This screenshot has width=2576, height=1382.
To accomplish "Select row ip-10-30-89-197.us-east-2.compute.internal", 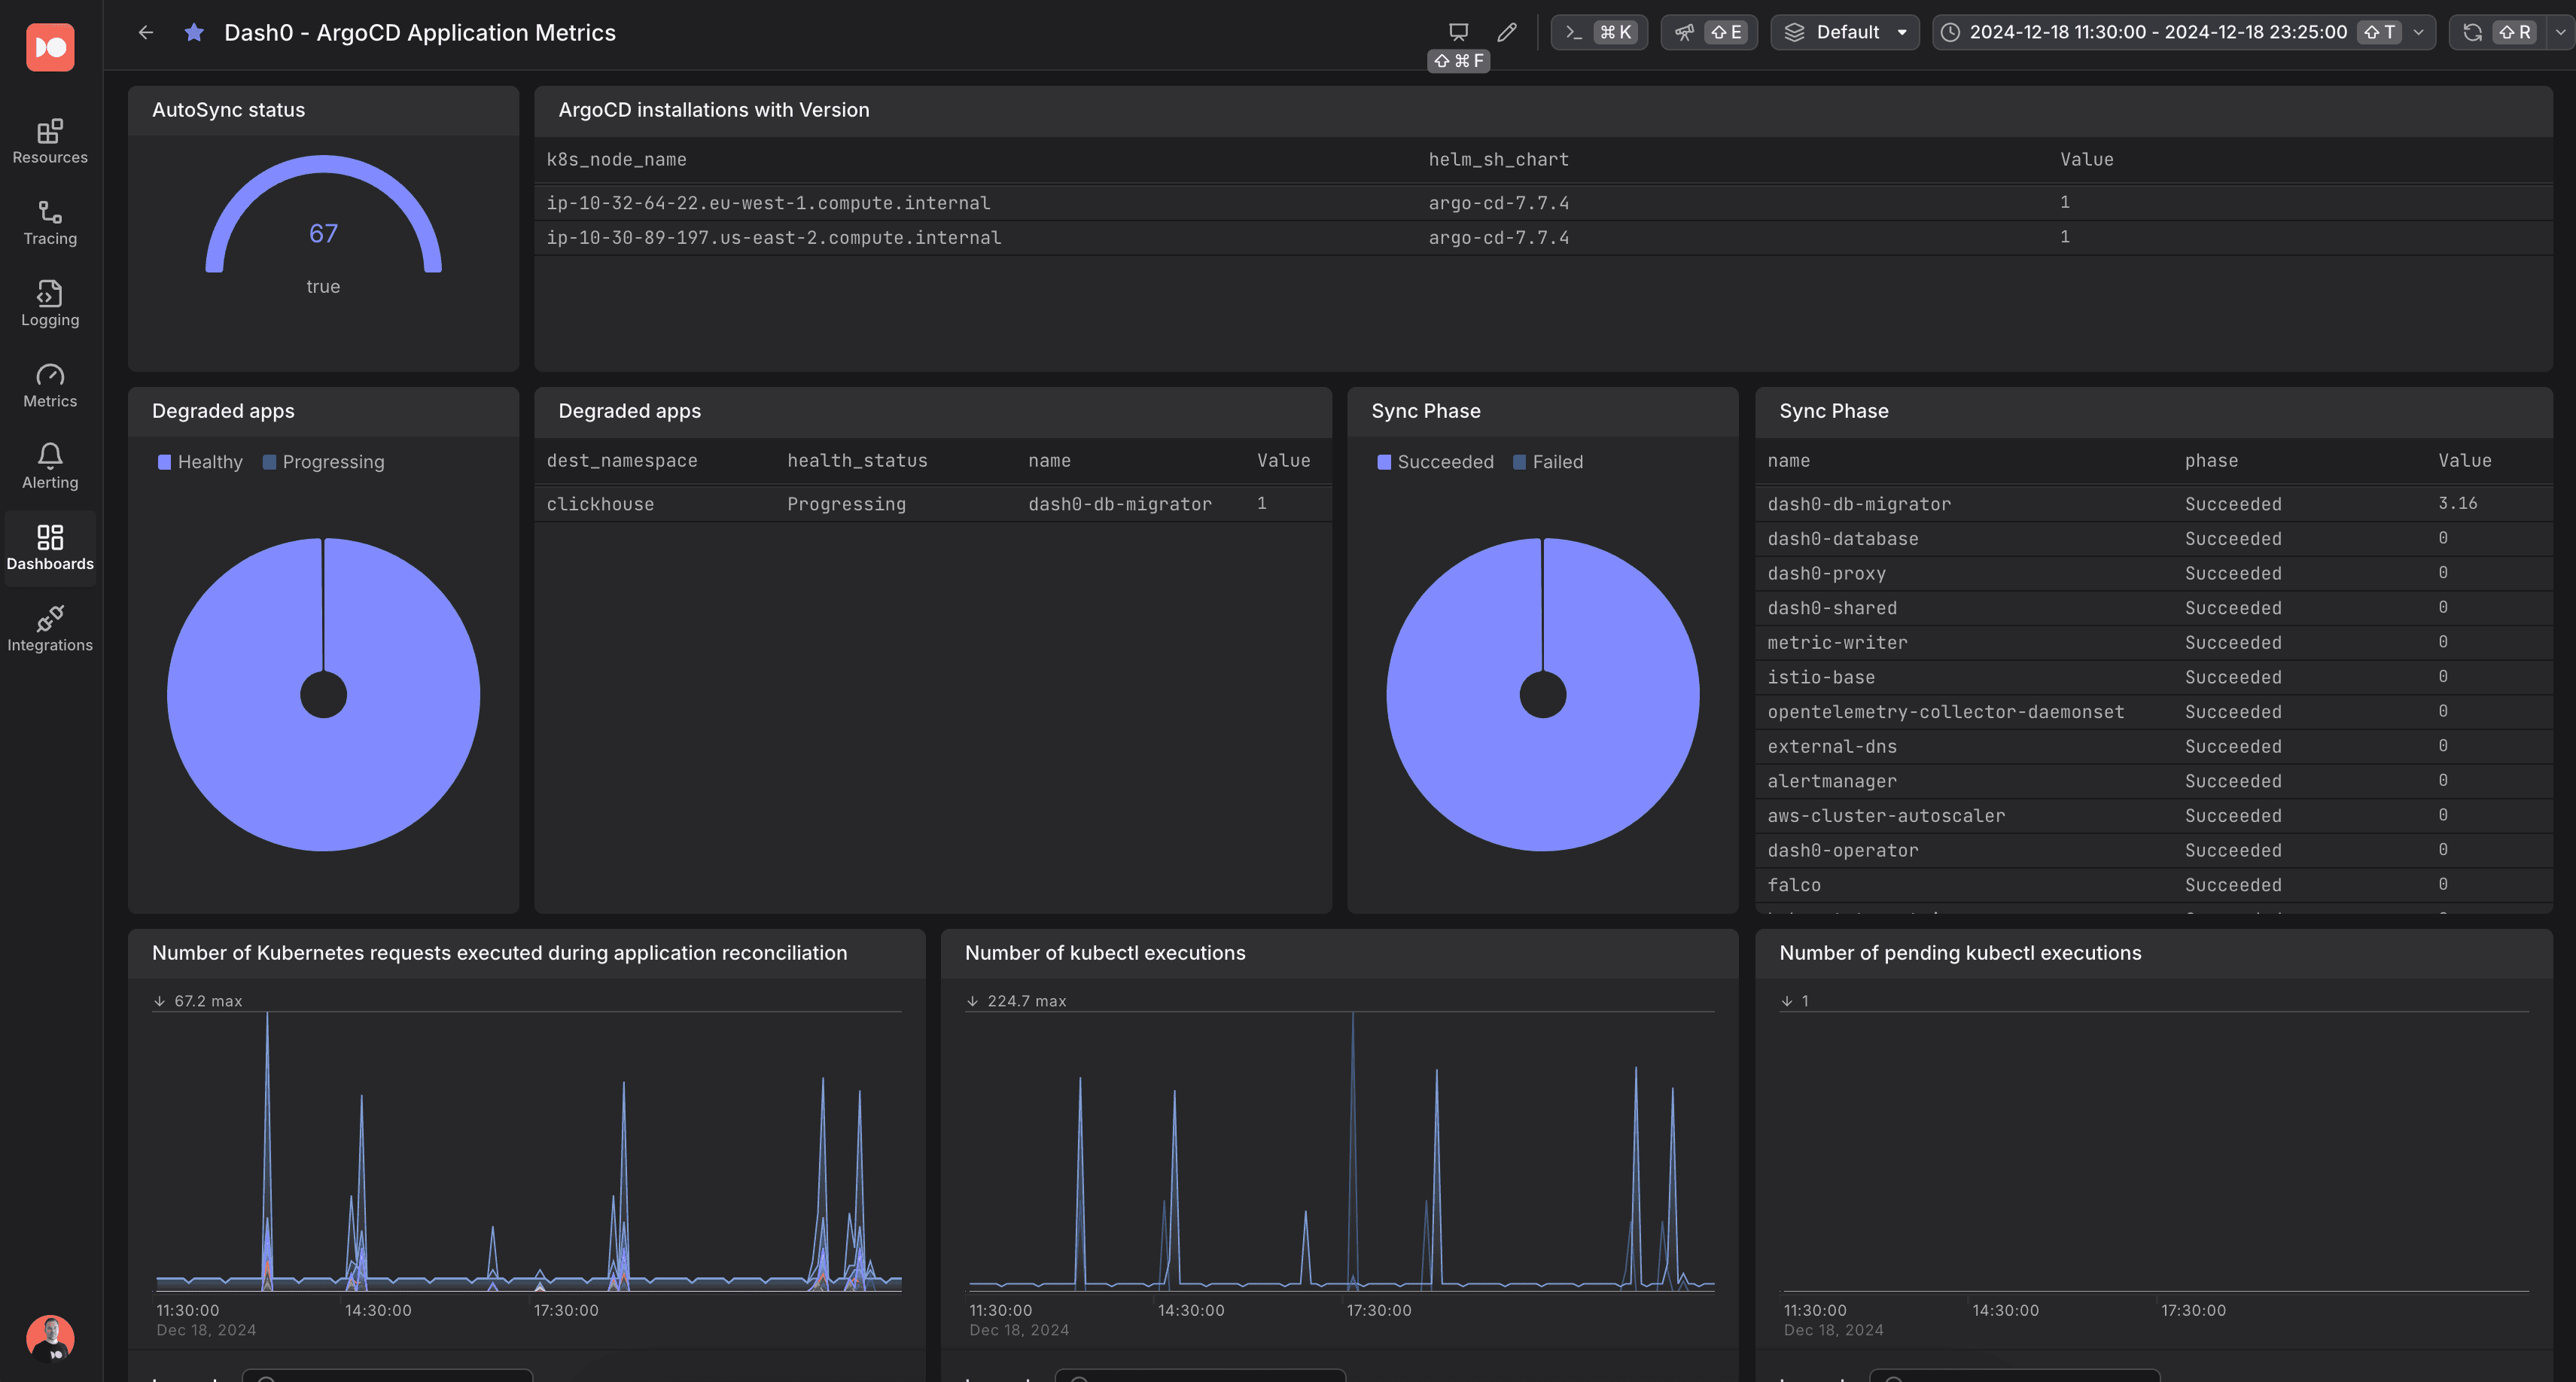I will pyautogui.click(x=1543, y=237).
